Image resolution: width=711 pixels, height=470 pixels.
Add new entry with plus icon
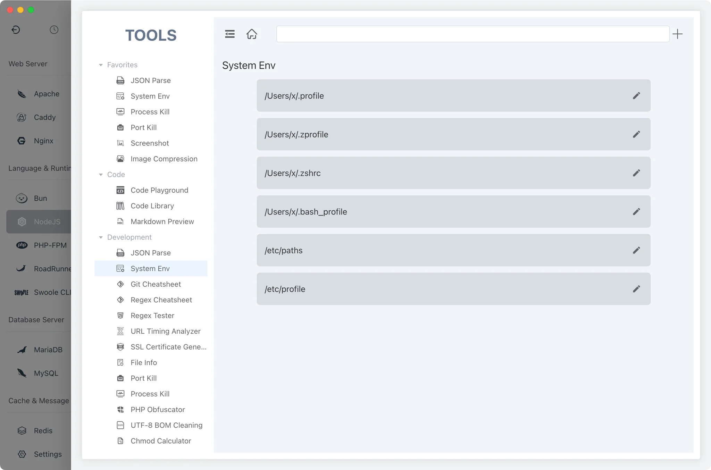tap(677, 34)
